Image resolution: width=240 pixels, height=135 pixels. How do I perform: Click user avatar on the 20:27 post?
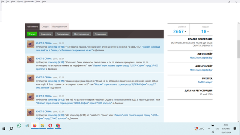pos(31,112)
